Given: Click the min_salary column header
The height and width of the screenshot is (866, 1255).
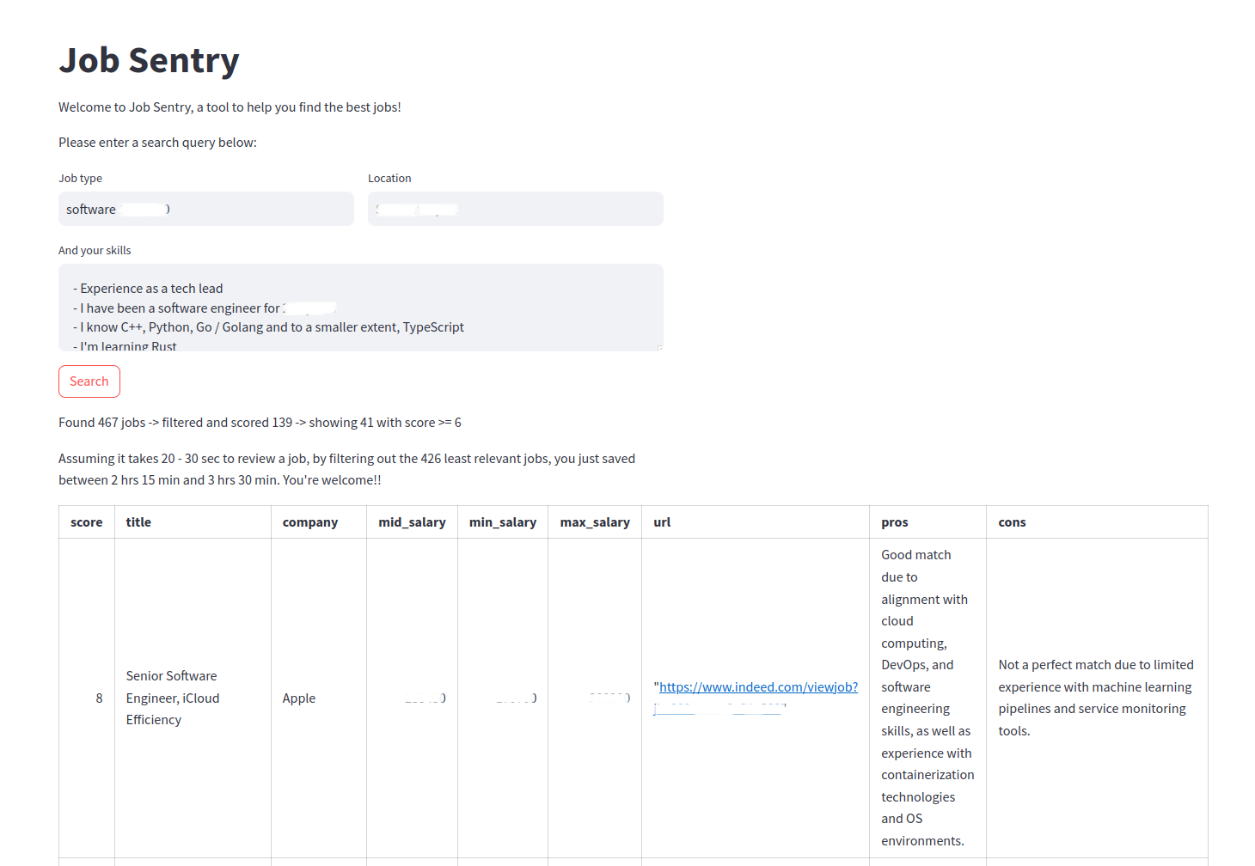Looking at the screenshot, I should (x=503, y=522).
